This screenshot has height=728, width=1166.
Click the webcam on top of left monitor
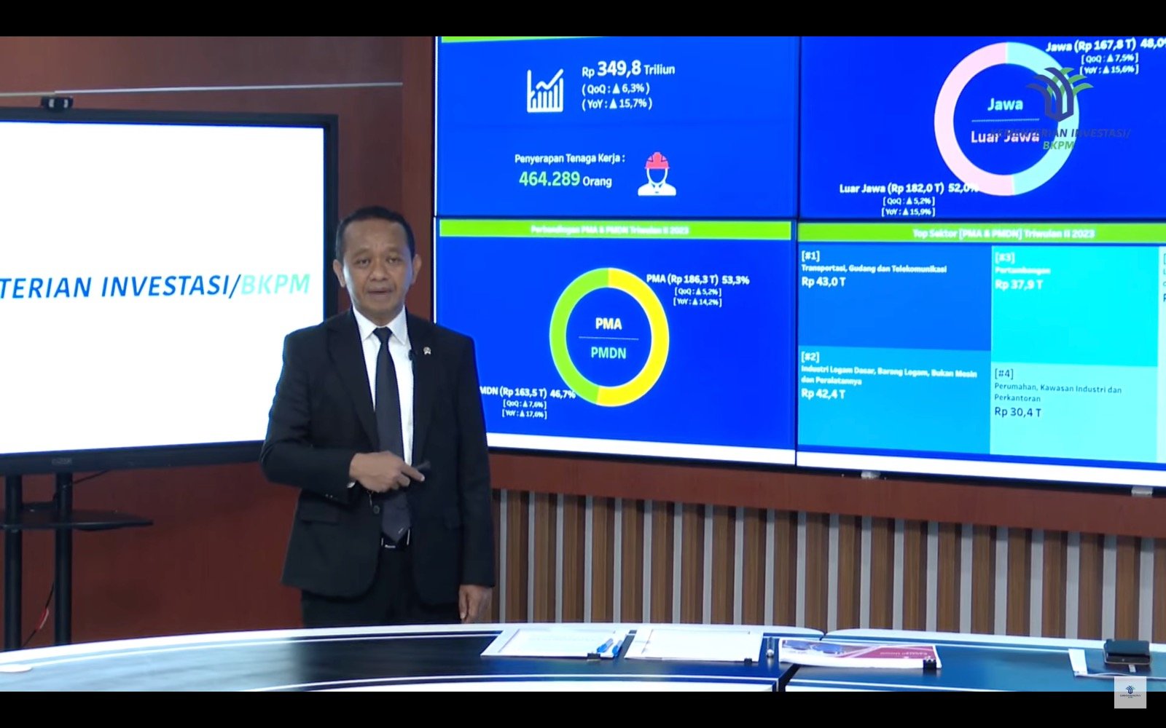pyautogui.click(x=56, y=103)
